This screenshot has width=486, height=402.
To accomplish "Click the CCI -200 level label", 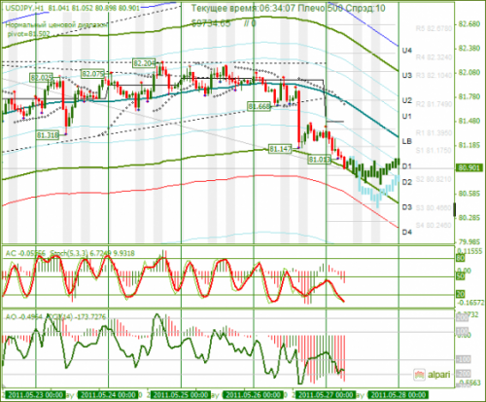I will pyautogui.click(x=464, y=374).
